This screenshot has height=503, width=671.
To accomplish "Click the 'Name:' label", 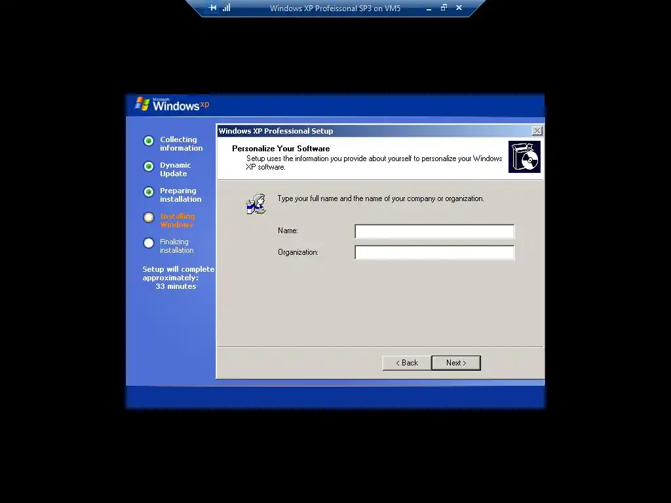I will pyautogui.click(x=288, y=231).
